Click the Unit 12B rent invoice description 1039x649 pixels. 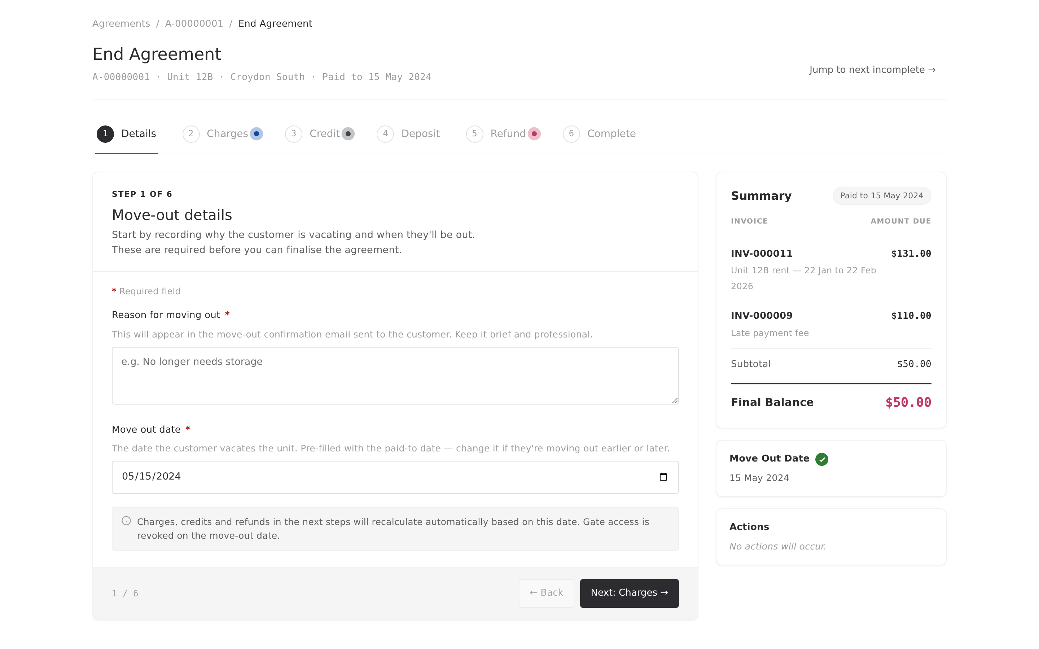point(803,278)
